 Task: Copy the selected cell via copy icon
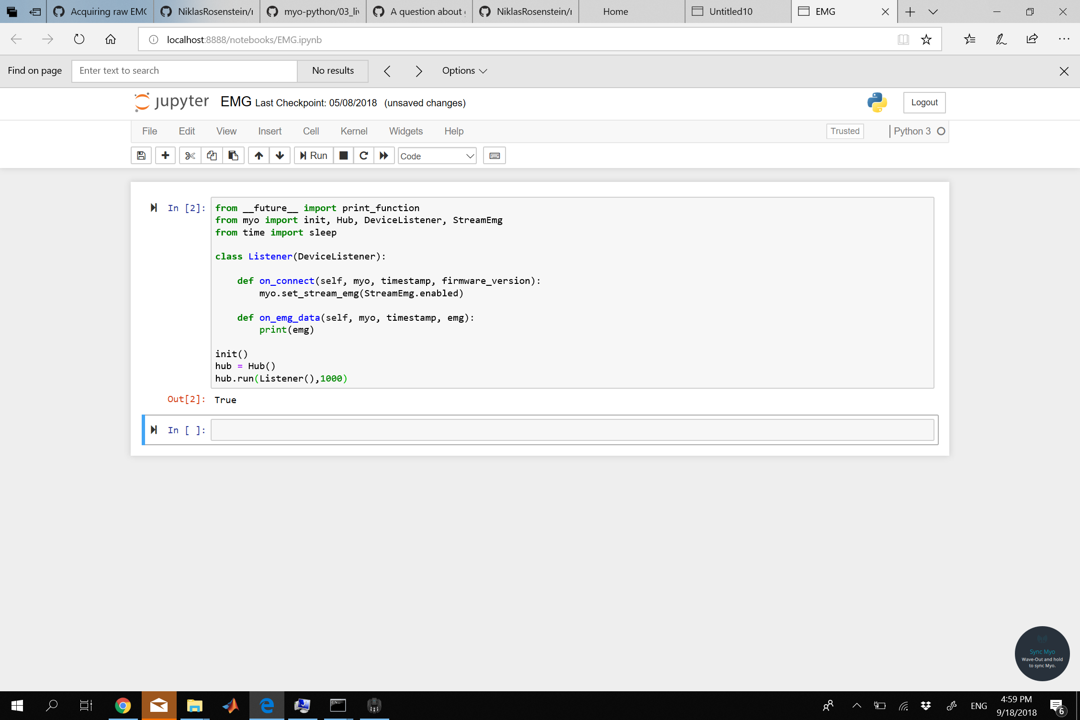pyautogui.click(x=211, y=155)
